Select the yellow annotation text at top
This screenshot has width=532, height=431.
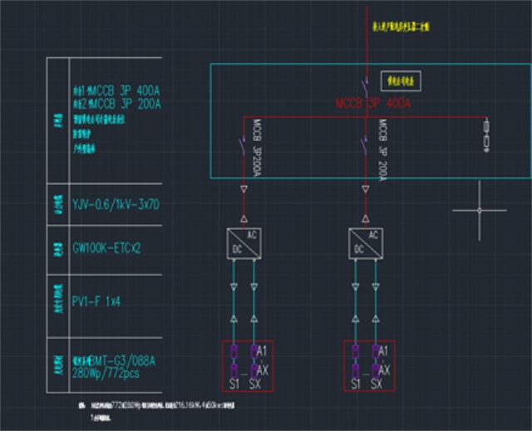point(400,27)
